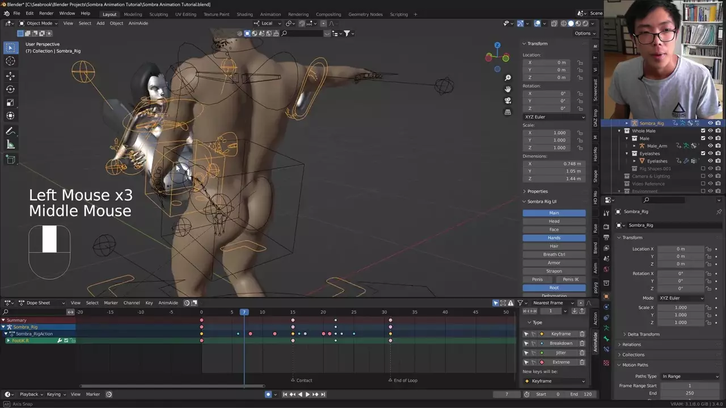The height and width of the screenshot is (408, 726).
Task: Select the Rotate tool in the toolbar
Action: [x=10, y=89]
